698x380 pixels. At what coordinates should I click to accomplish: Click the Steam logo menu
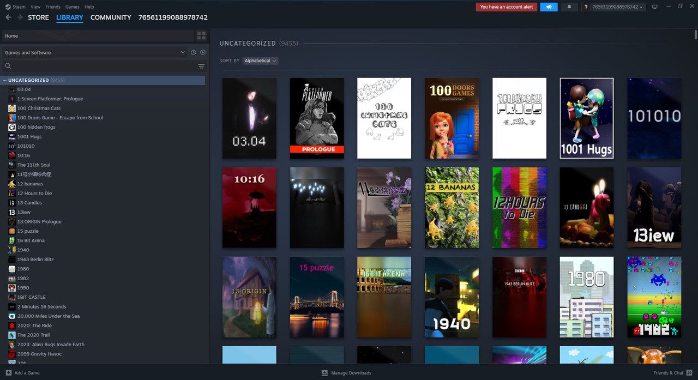[15, 7]
